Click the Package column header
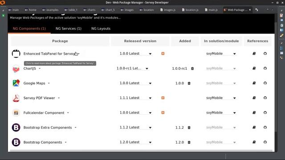This screenshot has width=285, height=160. point(60,41)
